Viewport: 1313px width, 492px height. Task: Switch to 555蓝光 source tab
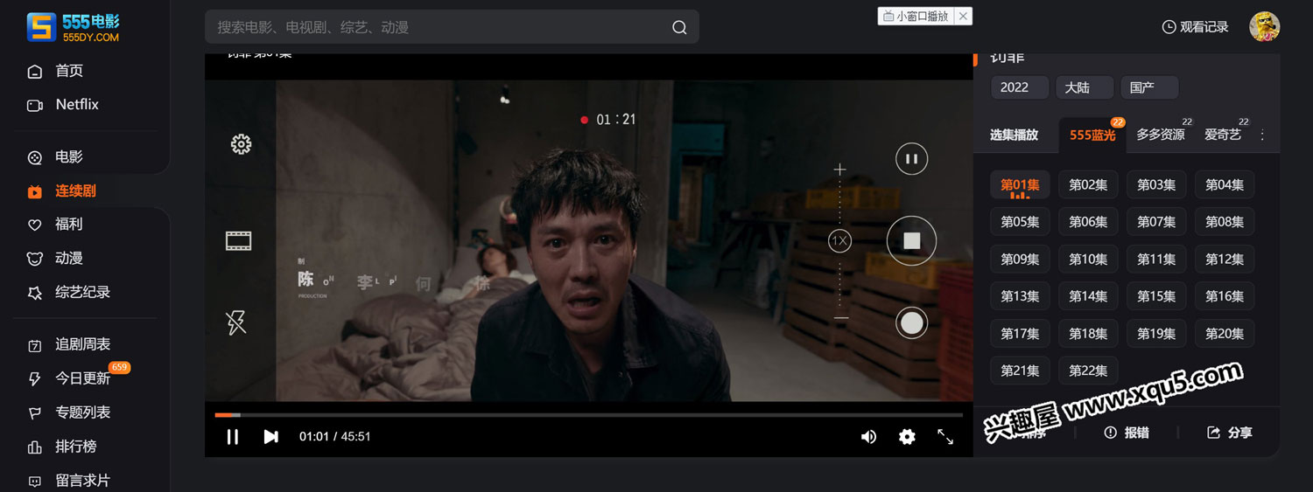coord(1092,135)
